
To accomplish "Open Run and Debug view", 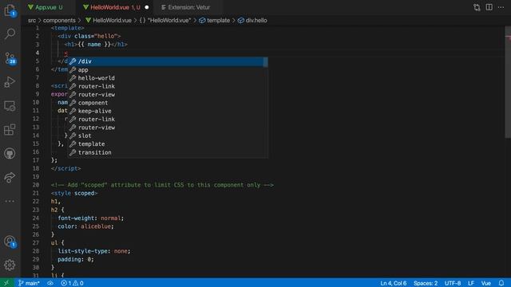I will [10, 82].
